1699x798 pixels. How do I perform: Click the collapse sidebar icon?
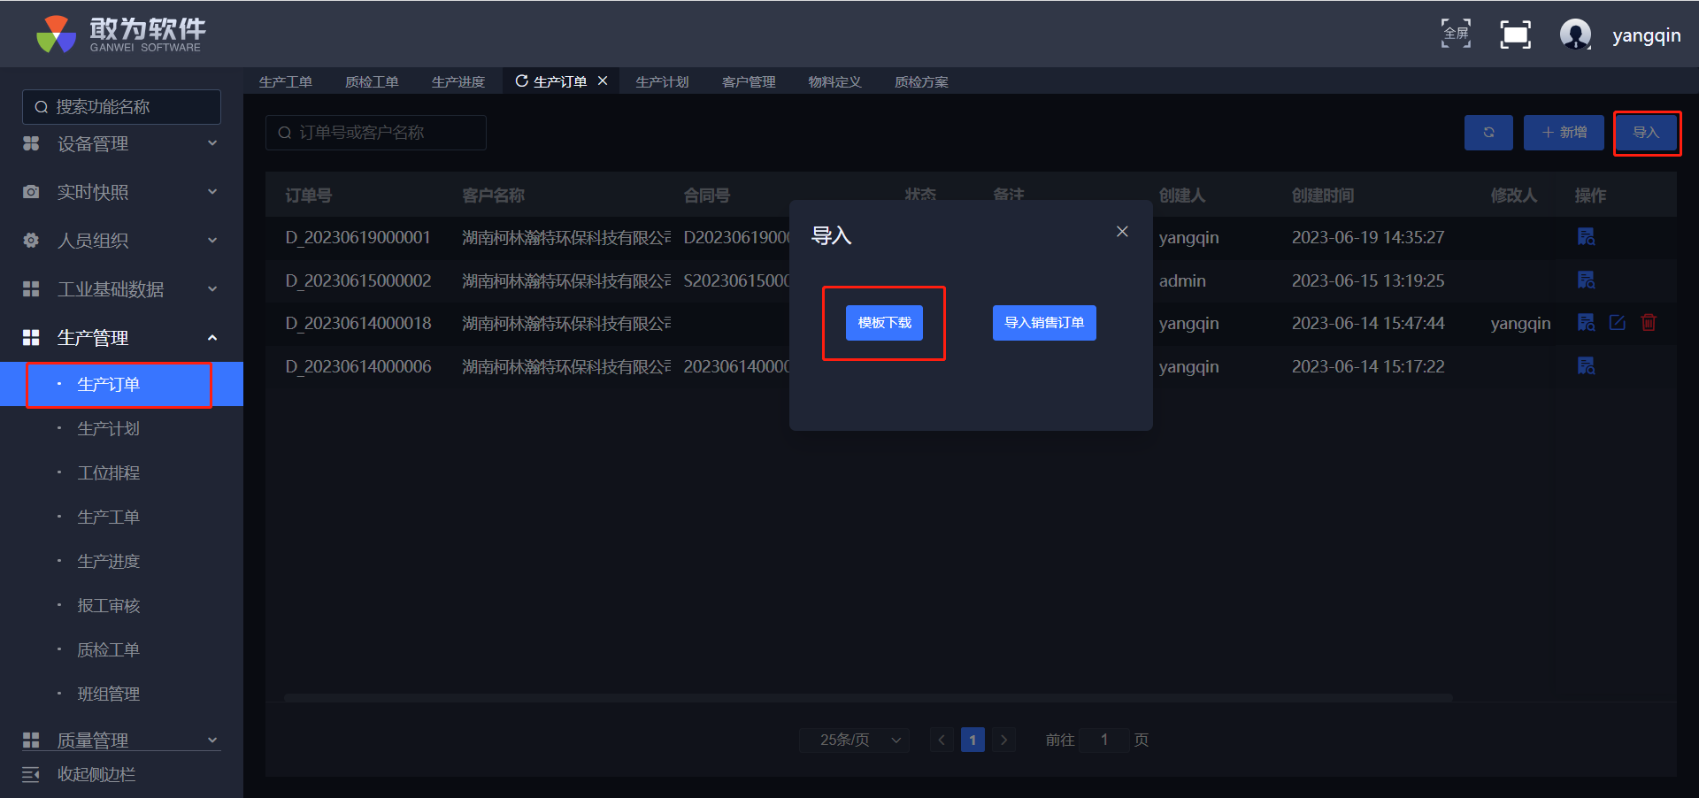click(x=31, y=775)
